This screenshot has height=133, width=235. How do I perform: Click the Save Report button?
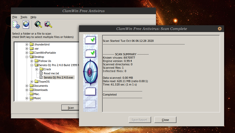coord(140,120)
